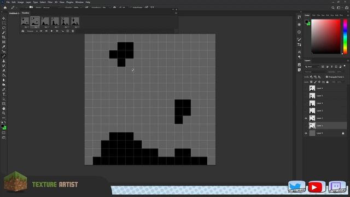The image size is (350, 197).
Task: Duplicate selected frame in Timeline
Action: click(68, 31)
